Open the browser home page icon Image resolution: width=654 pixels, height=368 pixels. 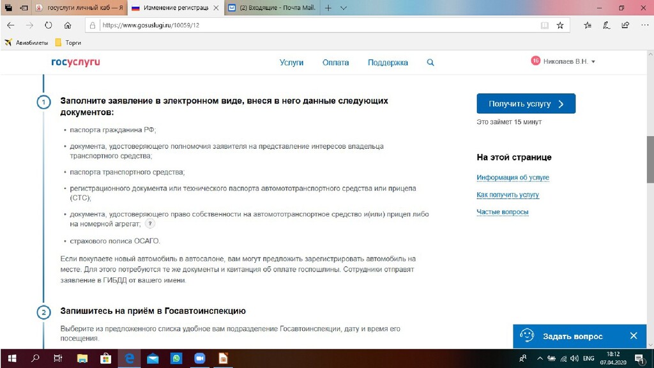click(x=68, y=26)
